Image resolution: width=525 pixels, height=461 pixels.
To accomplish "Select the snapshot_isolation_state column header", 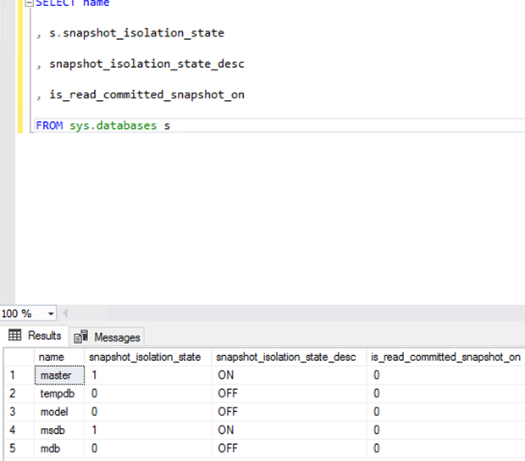I will pos(143,358).
